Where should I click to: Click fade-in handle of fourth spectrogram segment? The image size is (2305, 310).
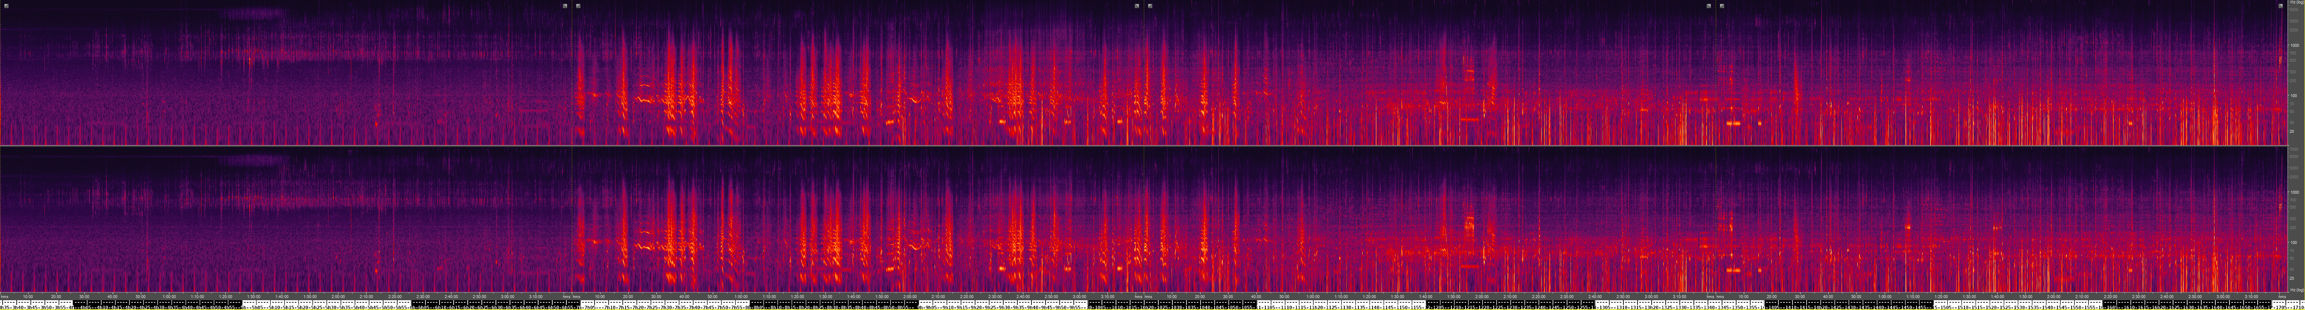(x=1722, y=6)
